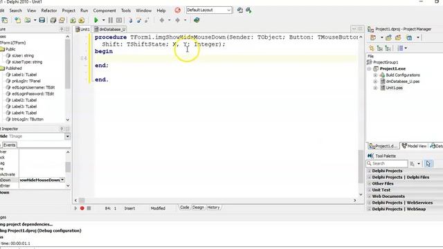Viewport: 443px width, 249px height.
Task: Click the editor horizontal scroll right arrow
Action: point(355,201)
